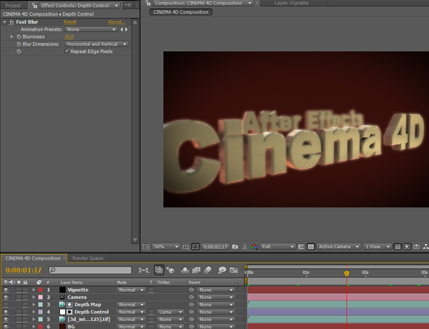Open the show channel RGB icon

[254, 247]
